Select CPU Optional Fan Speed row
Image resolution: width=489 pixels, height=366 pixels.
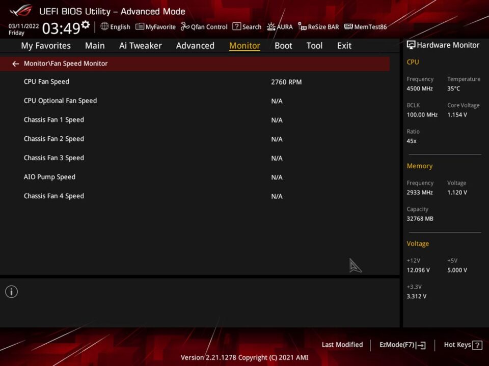195,101
